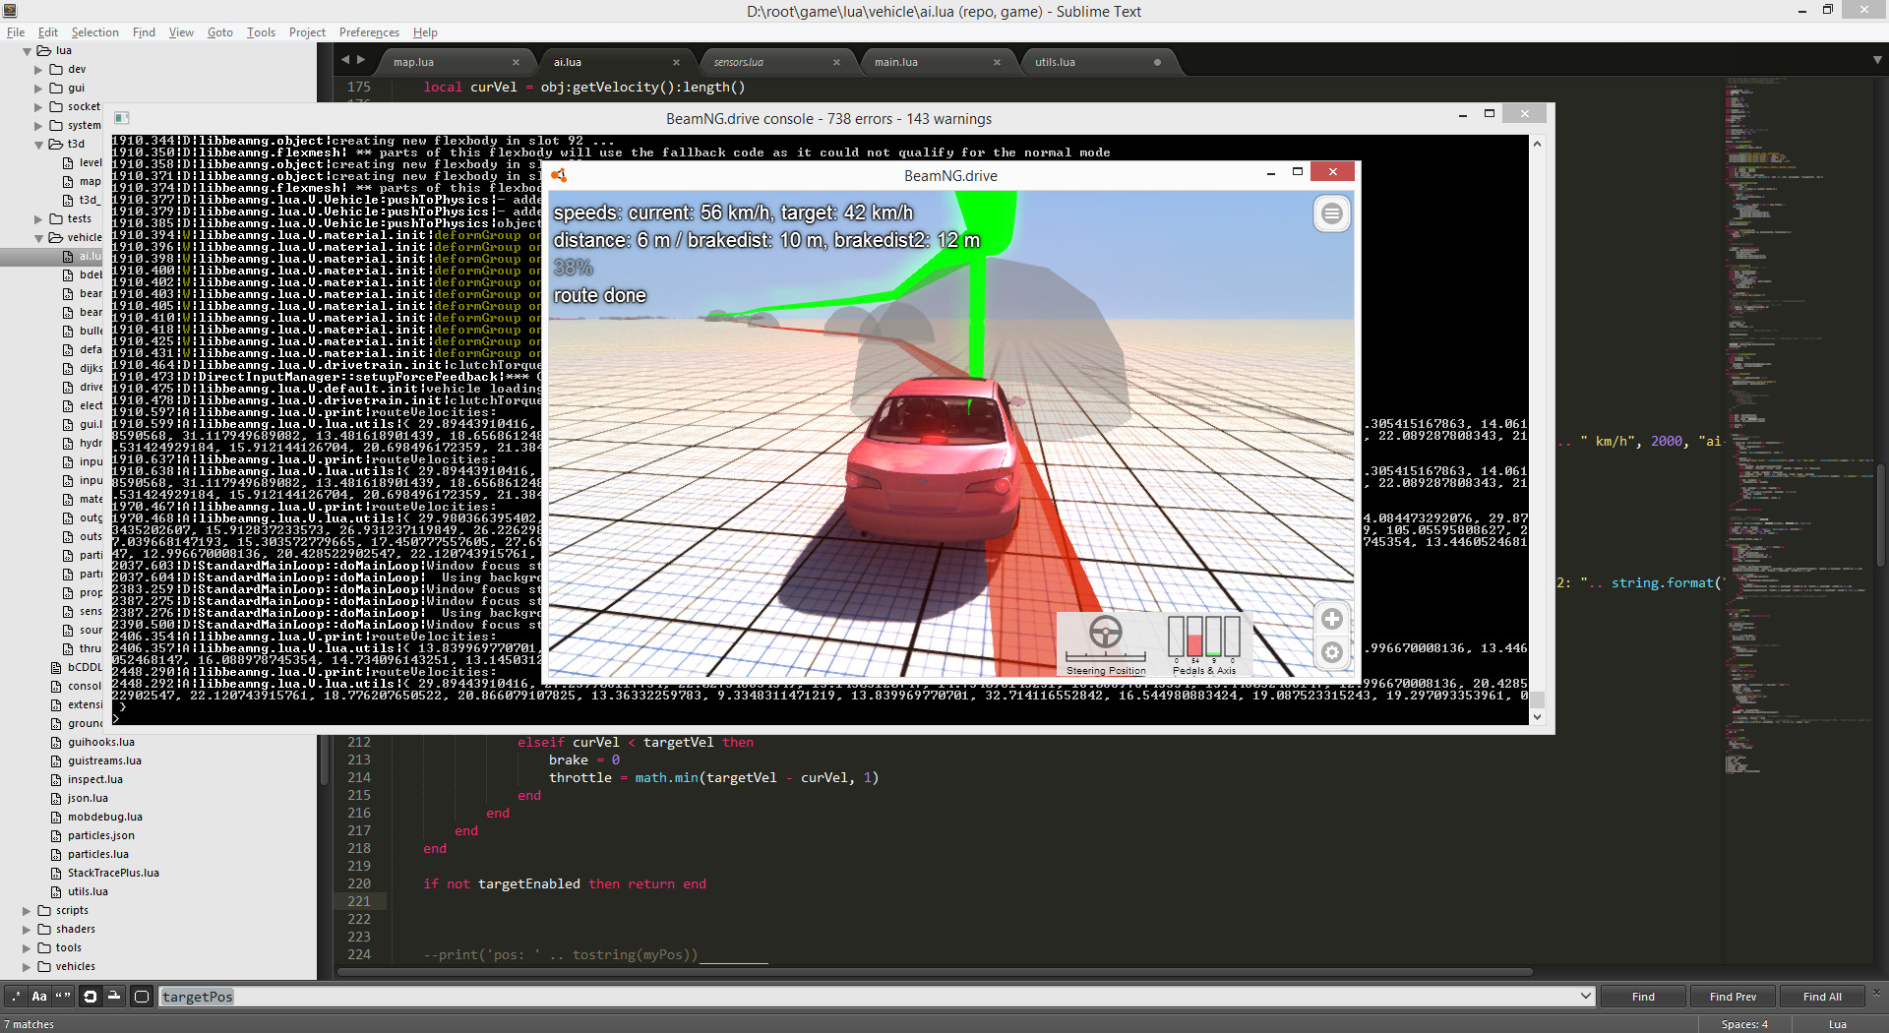Open mobdebug.lua from the sidebar
Image resolution: width=1889 pixels, height=1033 pixels.
click(104, 818)
